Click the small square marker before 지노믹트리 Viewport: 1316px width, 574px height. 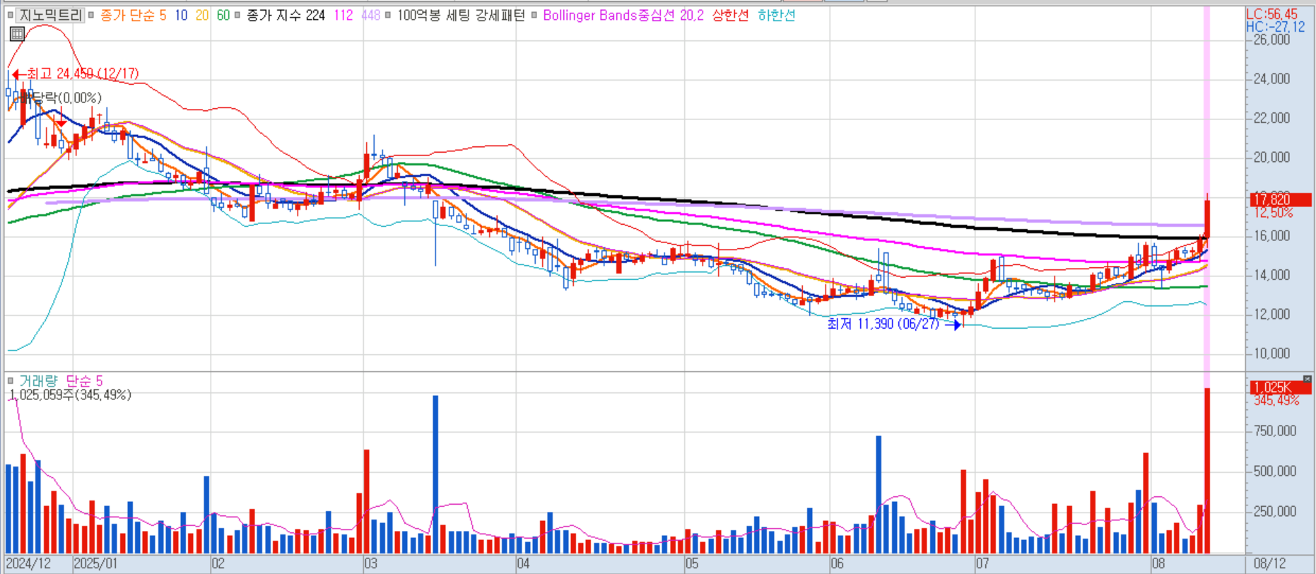pos(10,15)
